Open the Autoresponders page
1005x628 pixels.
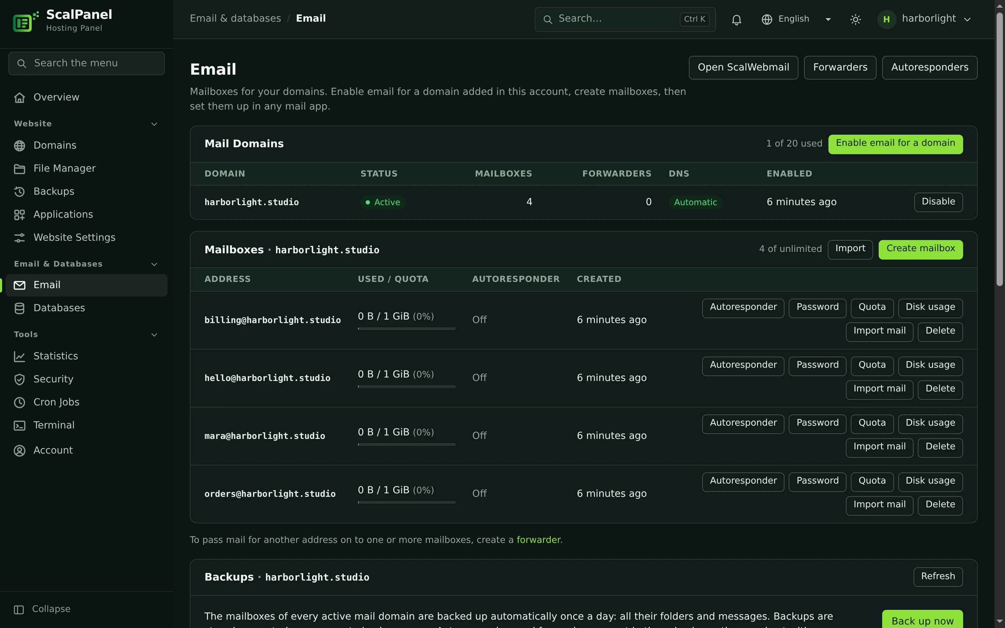pyautogui.click(x=929, y=67)
